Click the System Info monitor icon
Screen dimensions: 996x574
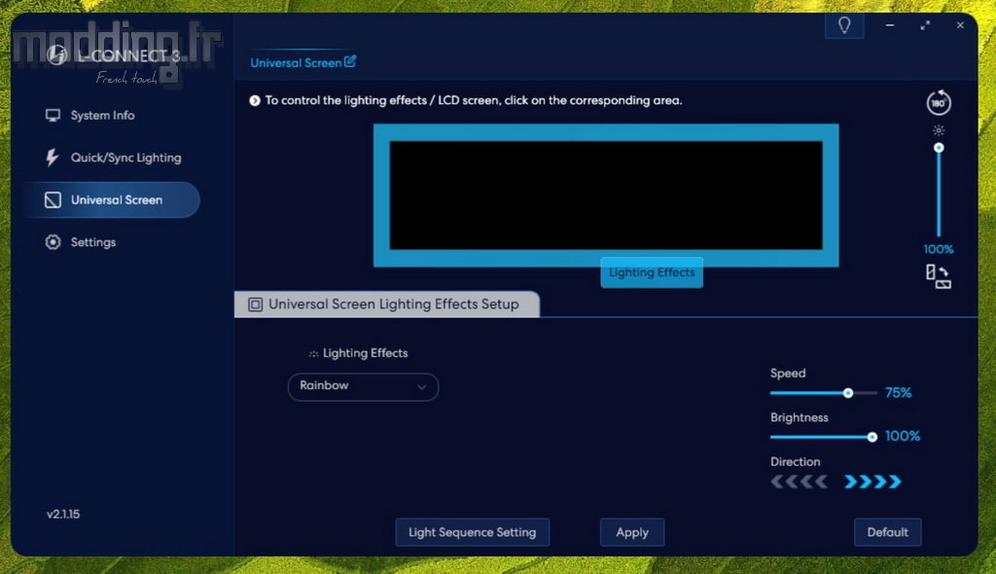point(53,116)
